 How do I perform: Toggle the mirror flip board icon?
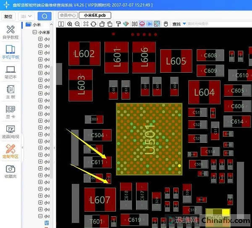134,24
